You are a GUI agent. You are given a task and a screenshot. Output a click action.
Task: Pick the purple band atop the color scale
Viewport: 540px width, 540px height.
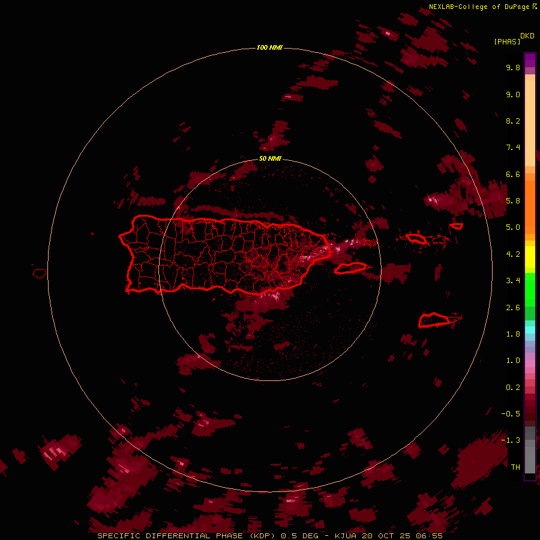(x=530, y=60)
